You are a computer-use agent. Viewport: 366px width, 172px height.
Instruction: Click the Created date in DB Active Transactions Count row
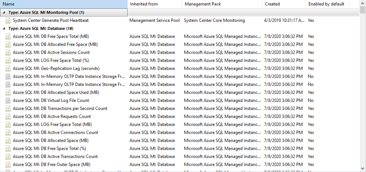coord(283,156)
